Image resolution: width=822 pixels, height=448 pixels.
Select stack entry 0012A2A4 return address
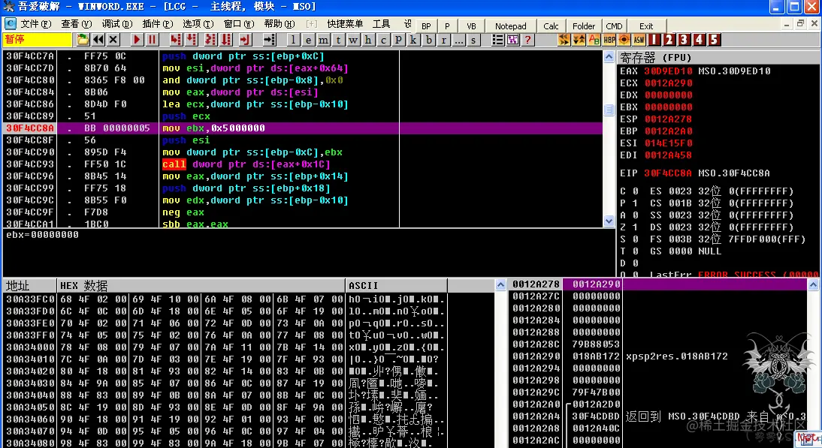click(657, 416)
